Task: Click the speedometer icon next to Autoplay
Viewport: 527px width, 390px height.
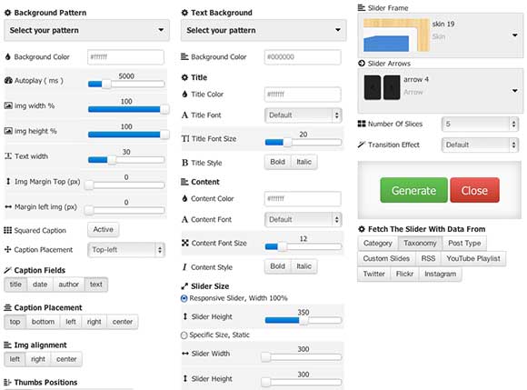Action: (8, 80)
